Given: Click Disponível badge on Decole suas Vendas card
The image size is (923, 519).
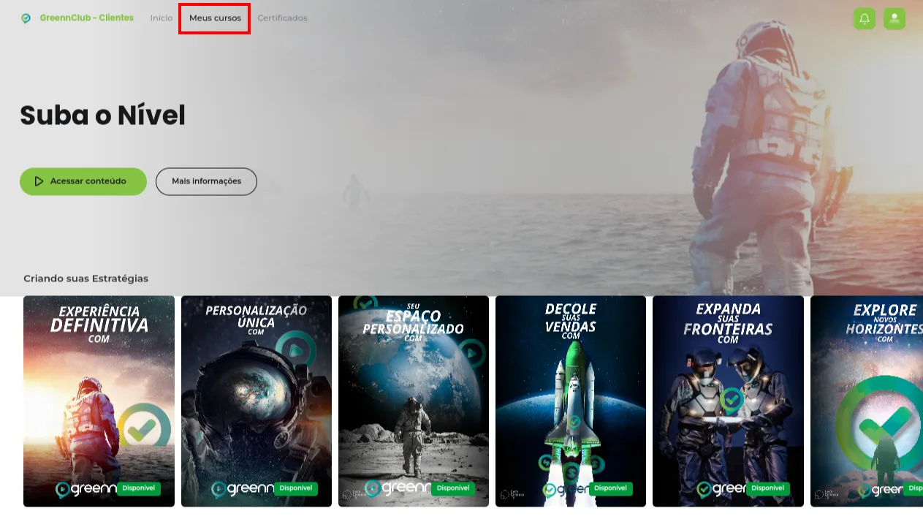Looking at the screenshot, I should 610,488.
